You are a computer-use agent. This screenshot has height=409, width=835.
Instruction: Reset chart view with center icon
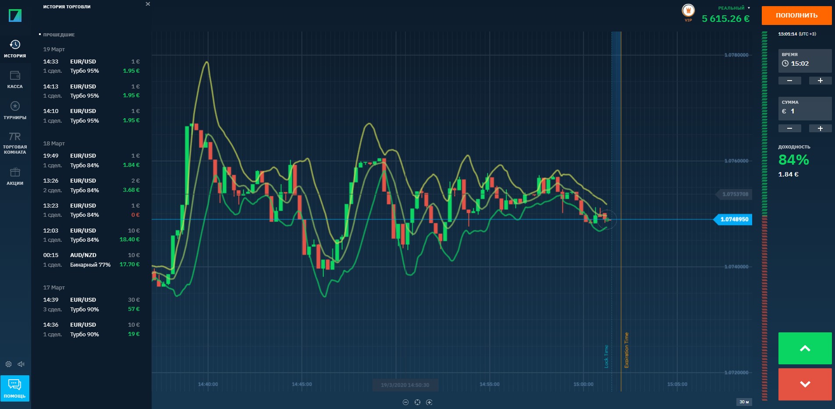pos(417,402)
